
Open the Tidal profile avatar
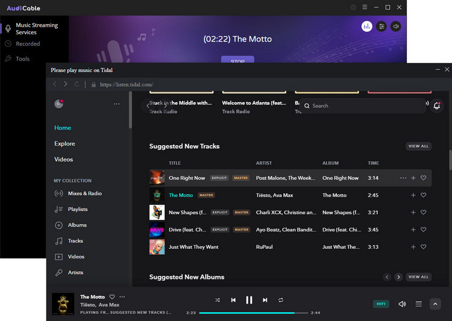click(59, 103)
